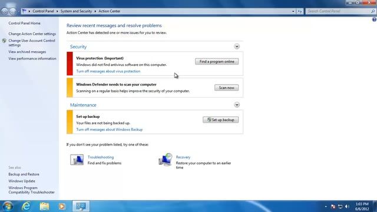This screenshot has width=377, height=212.
Task: Open Windows Program Compatibility Troubleshooter link
Action: [31, 190]
